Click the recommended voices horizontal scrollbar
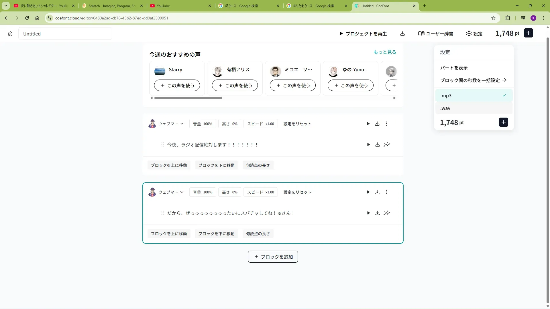The height and width of the screenshot is (309, 550). [188, 98]
